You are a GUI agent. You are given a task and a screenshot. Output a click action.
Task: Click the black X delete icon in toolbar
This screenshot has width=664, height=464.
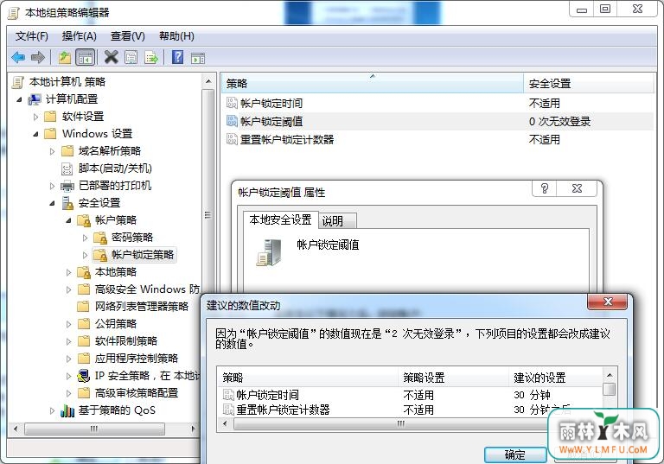pos(112,57)
